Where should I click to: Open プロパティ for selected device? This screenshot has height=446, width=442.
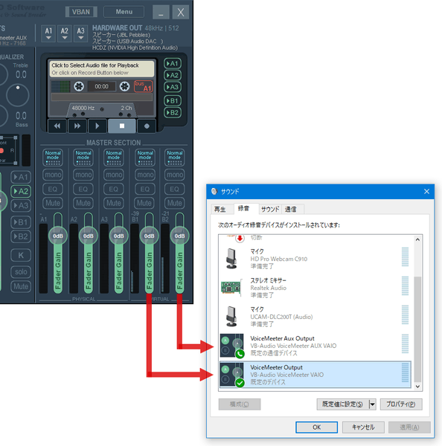pos(401,404)
